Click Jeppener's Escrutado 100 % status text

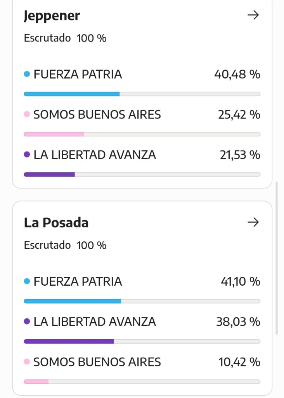[x=65, y=38]
